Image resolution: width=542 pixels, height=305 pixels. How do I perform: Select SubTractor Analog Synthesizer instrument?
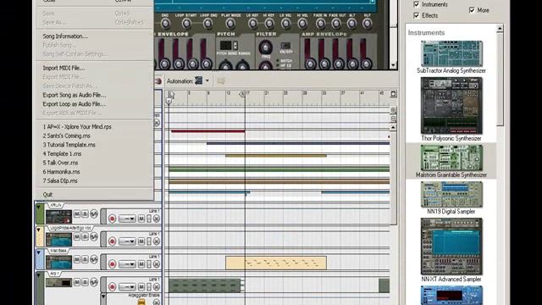451,57
